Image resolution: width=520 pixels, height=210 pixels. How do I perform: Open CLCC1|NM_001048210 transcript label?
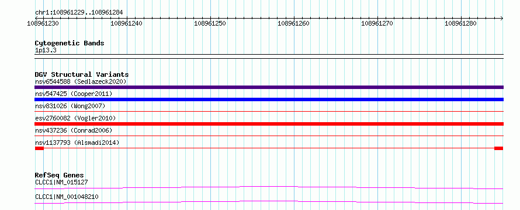tap(67, 197)
